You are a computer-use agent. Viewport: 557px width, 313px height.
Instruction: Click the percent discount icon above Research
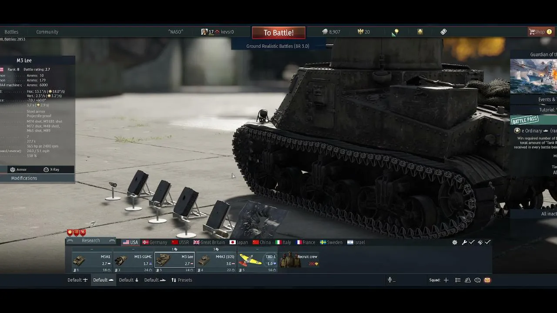tap(82, 233)
